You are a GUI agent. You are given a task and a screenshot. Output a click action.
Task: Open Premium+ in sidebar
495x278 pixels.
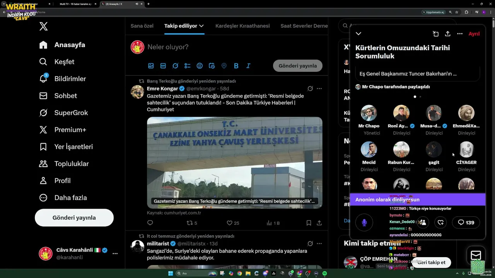tap(63, 130)
